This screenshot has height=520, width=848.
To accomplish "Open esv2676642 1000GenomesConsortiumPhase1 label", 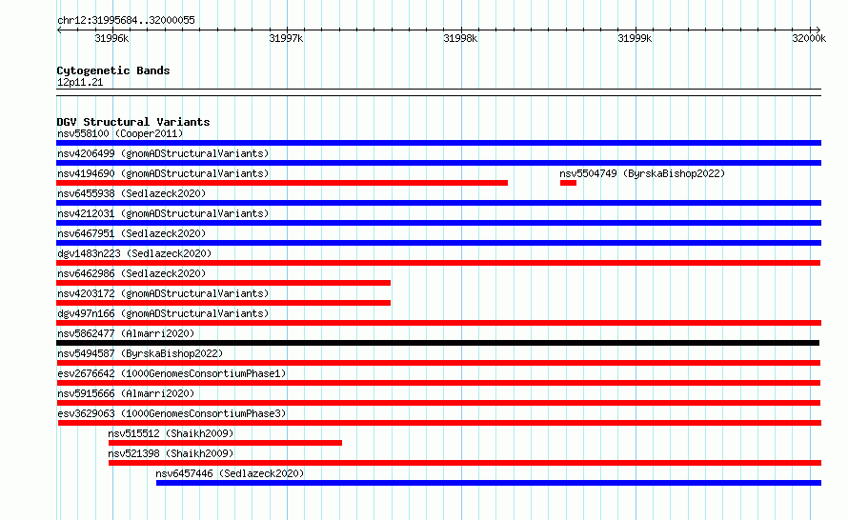I will [x=172, y=373].
